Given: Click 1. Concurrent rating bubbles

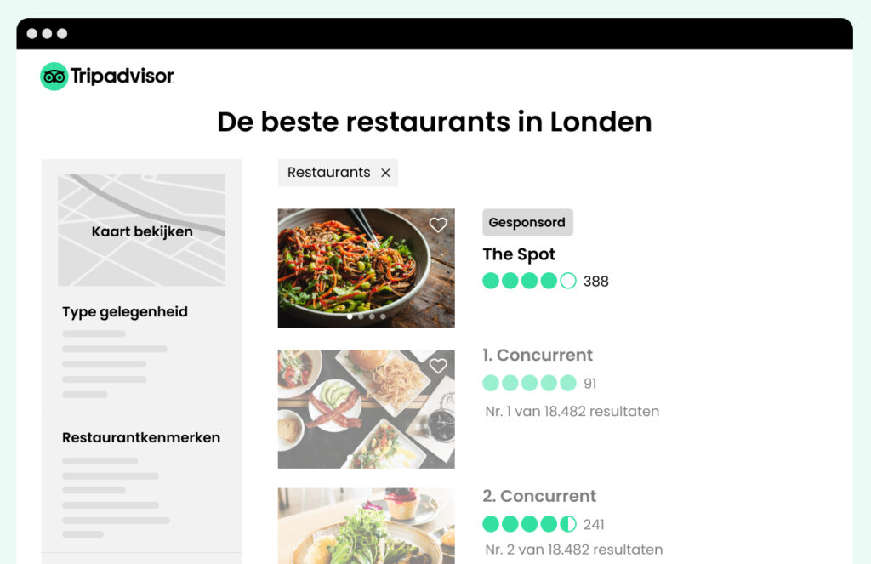Looking at the screenshot, I should (x=529, y=383).
